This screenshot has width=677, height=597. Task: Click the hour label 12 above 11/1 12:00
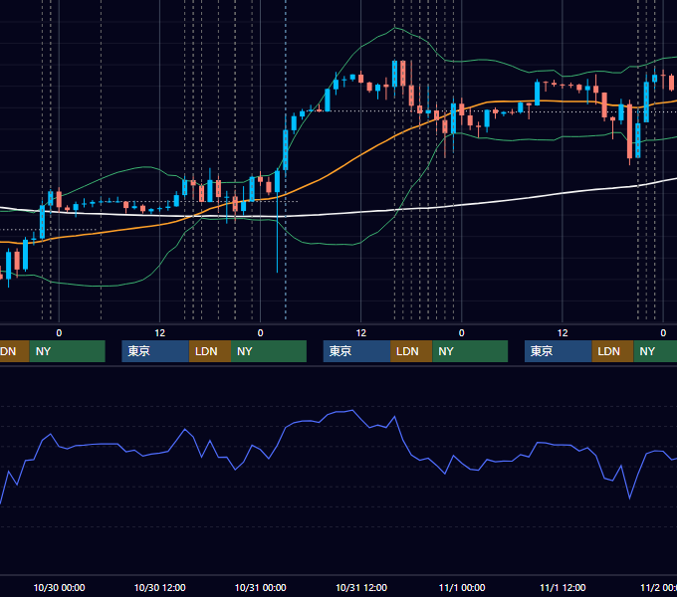pyautogui.click(x=563, y=333)
